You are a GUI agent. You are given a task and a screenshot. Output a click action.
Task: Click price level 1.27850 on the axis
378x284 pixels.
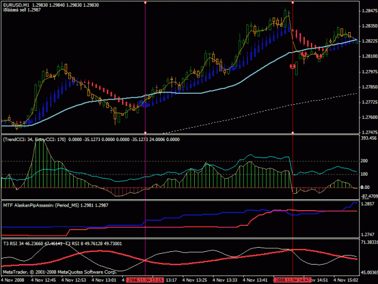369,87
